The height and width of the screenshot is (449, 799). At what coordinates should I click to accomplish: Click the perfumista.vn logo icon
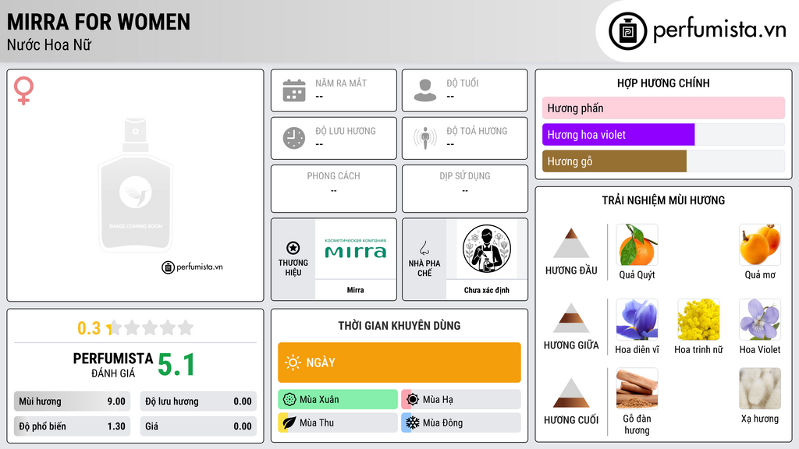627,31
